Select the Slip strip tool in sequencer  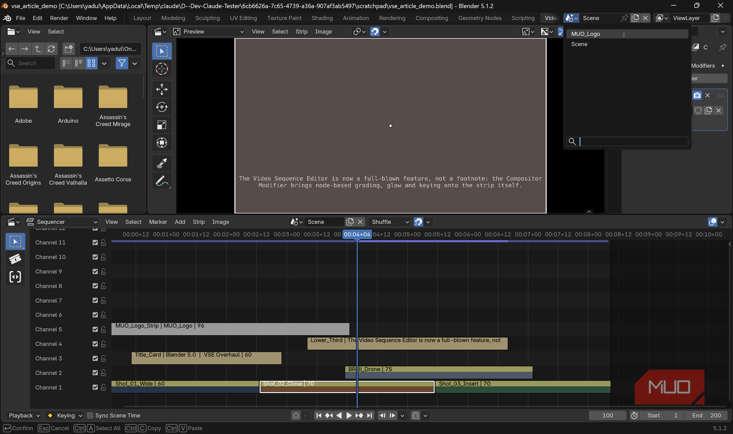click(15, 277)
